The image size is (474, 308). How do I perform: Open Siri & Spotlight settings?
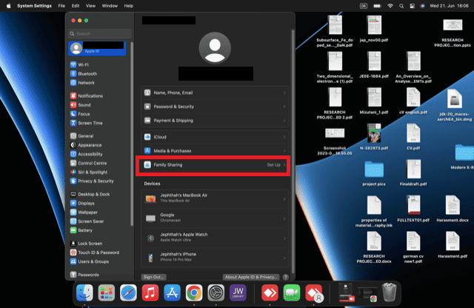point(94,172)
